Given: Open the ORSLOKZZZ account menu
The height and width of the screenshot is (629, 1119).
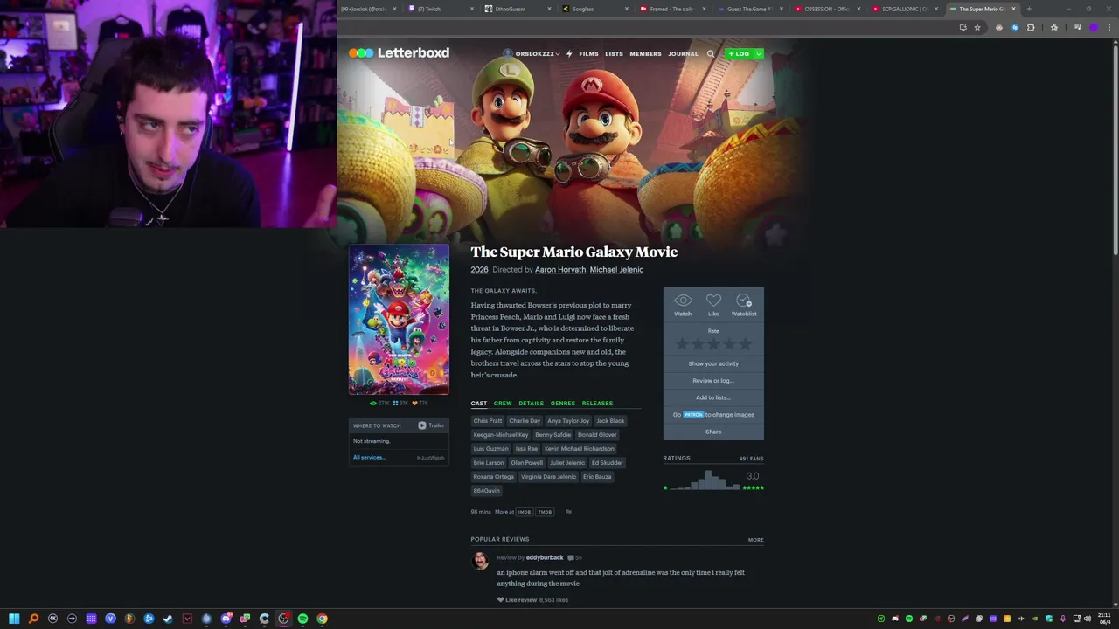Looking at the screenshot, I should [532, 54].
